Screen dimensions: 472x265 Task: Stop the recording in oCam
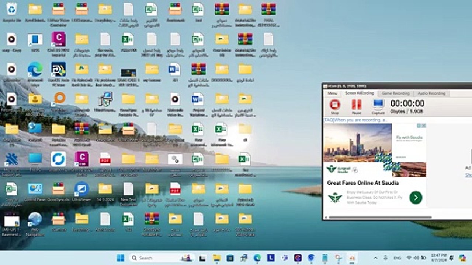coord(335,106)
